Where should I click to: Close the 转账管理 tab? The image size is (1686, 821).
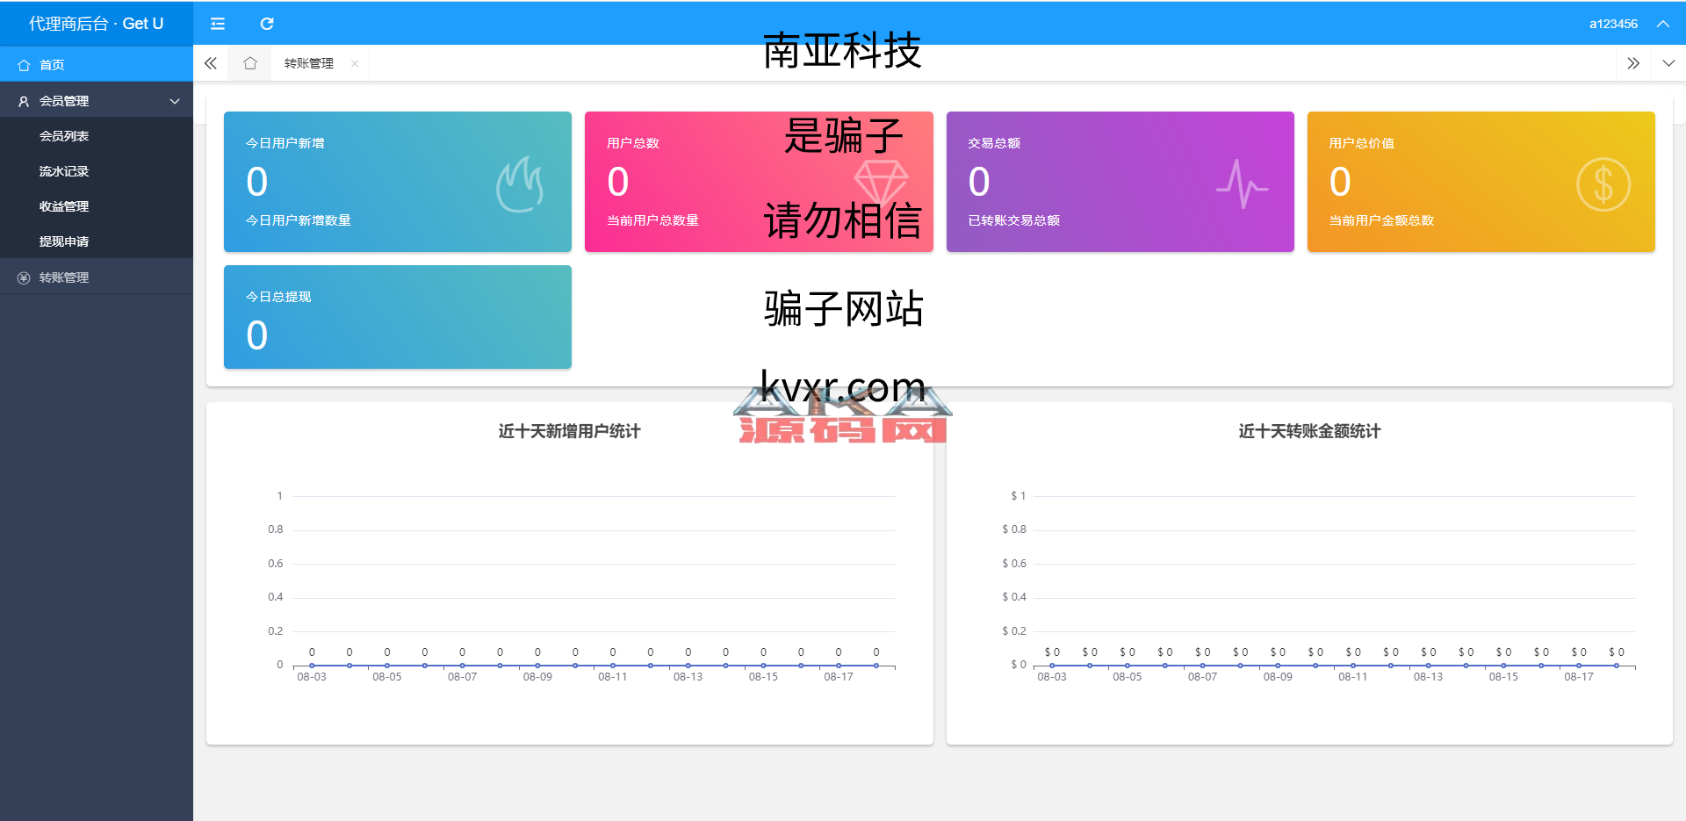(x=355, y=63)
